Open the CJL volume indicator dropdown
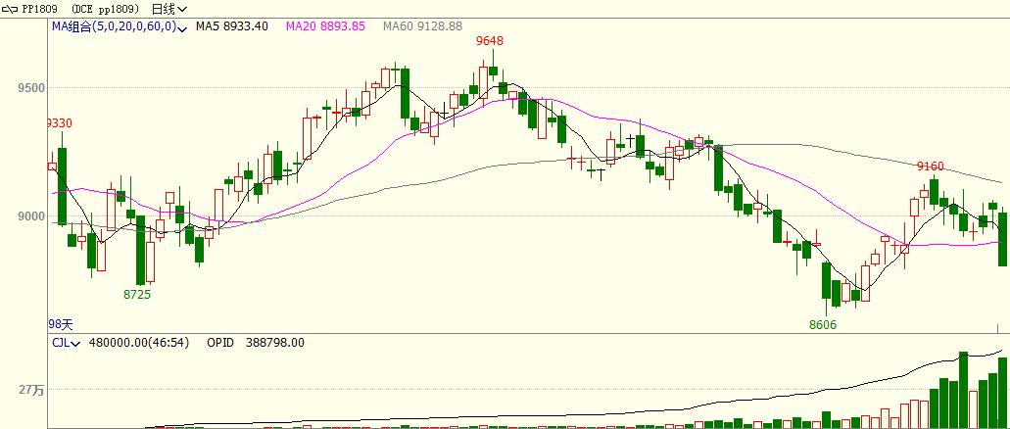The image size is (1010, 429). tap(66, 343)
